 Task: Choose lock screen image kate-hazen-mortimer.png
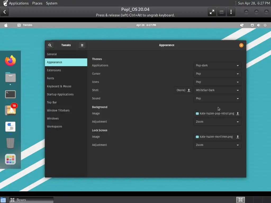(218, 137)
